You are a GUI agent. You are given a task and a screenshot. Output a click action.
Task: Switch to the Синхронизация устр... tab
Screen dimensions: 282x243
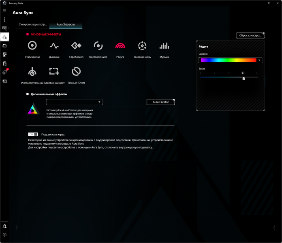[x=33, y=24]
